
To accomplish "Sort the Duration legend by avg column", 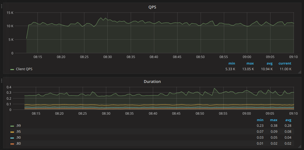I will [x=288, y=120].
